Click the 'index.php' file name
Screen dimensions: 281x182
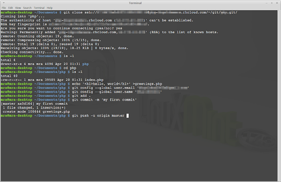(x=94, y=80)
